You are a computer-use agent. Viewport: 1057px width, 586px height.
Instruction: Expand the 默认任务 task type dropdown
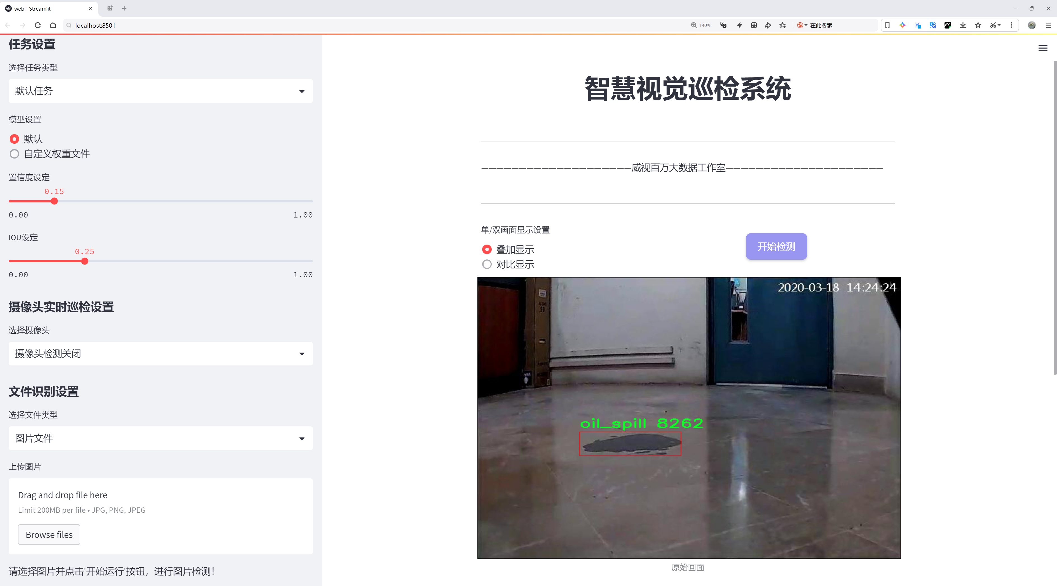pos(160,91)
